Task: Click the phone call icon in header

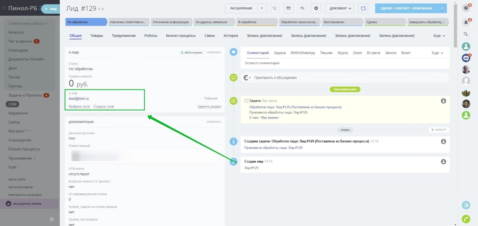Action: tap(275, 8)
